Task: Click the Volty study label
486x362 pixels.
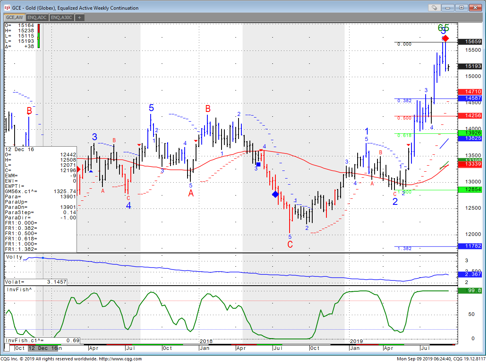Action: click(x=13, y=257)
